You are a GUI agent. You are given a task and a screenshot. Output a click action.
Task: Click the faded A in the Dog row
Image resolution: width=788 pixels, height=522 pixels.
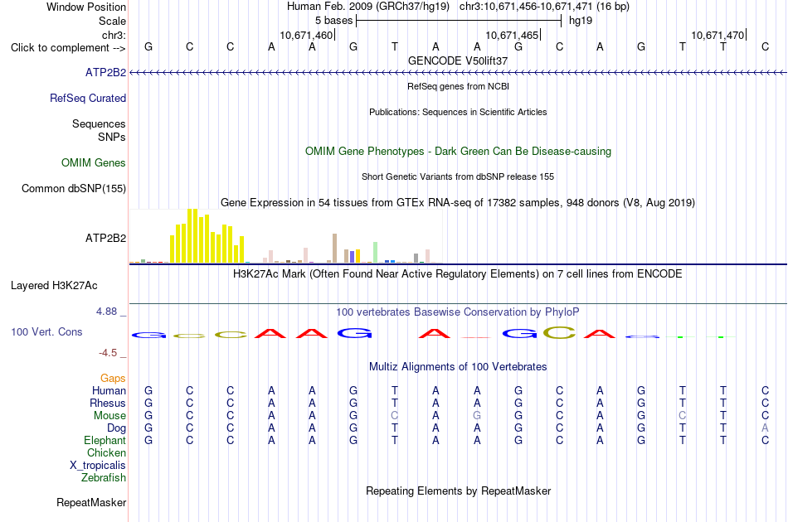pyautogui.click(x=765, y=428)
